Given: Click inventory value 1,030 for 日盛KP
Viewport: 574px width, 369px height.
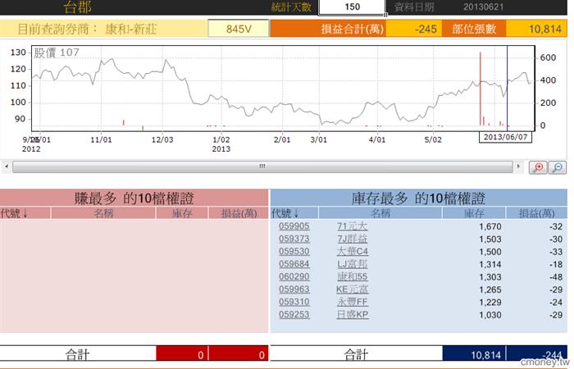Looking at the screenshot, I should point(490,315).
